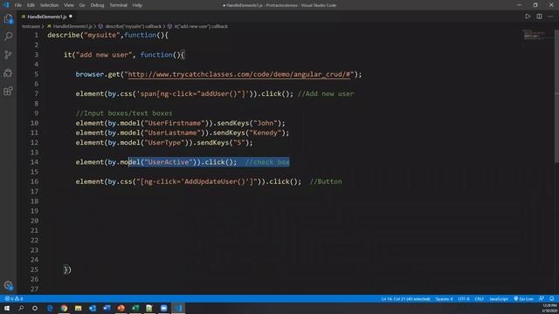Click the //Input boxes/text boxes comment

[124, 113]
